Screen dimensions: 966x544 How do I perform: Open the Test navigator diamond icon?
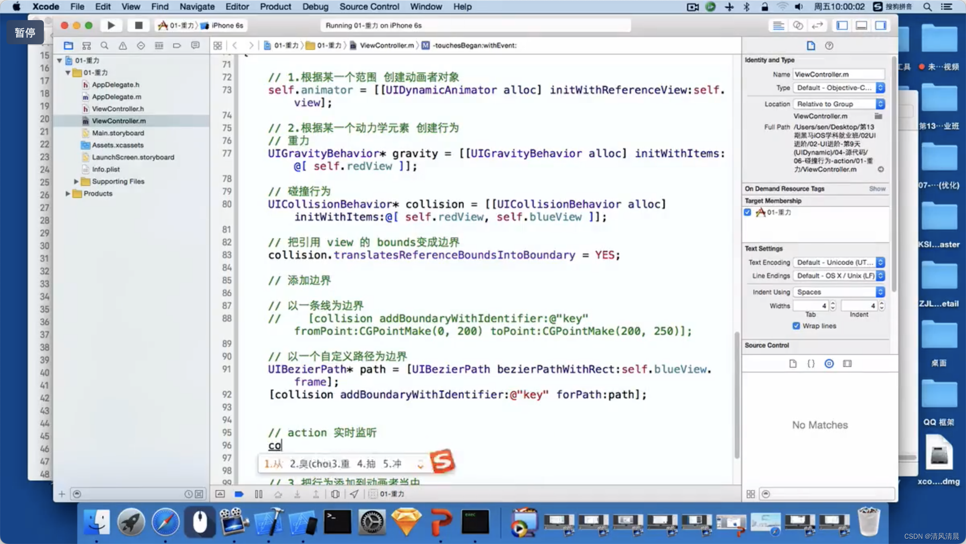[x=141, y=45]
